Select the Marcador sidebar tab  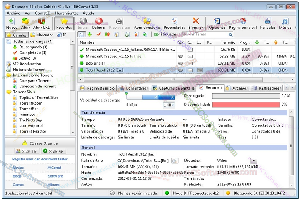point(42,35)
